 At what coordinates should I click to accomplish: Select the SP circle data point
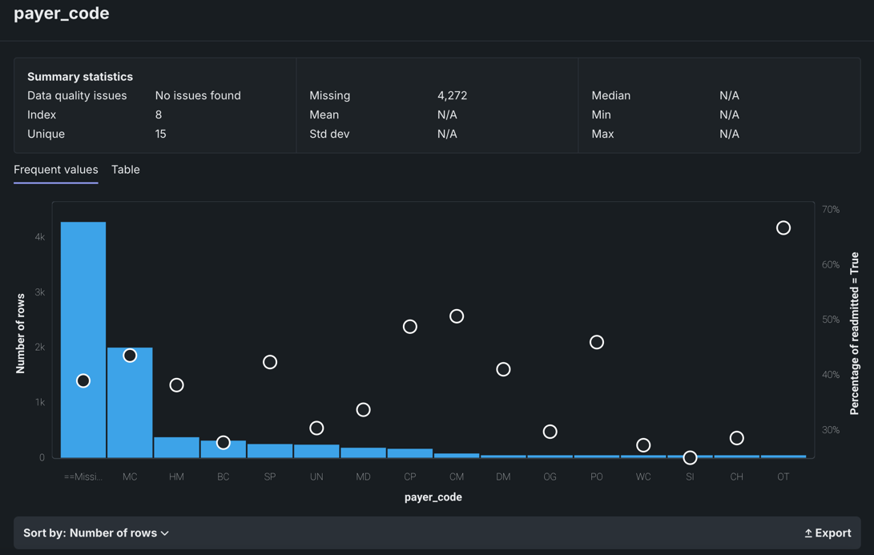coord(270,362)
